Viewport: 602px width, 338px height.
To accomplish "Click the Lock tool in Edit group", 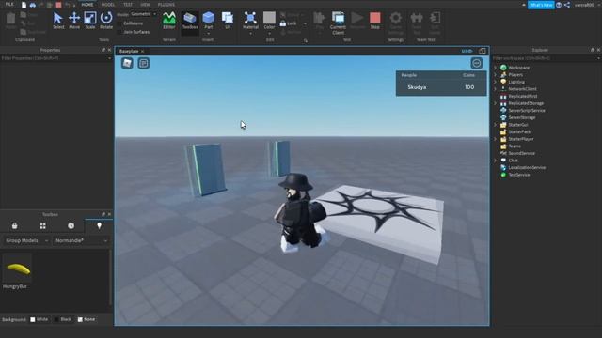I will [288, 23].
